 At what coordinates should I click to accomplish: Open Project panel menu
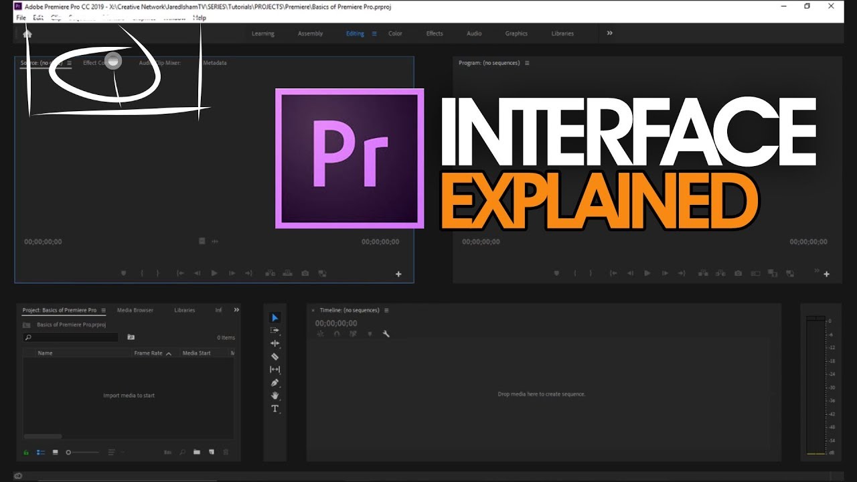[x=104, y=310]
